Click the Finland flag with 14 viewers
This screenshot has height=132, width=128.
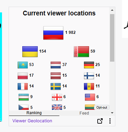click(89, 76)
